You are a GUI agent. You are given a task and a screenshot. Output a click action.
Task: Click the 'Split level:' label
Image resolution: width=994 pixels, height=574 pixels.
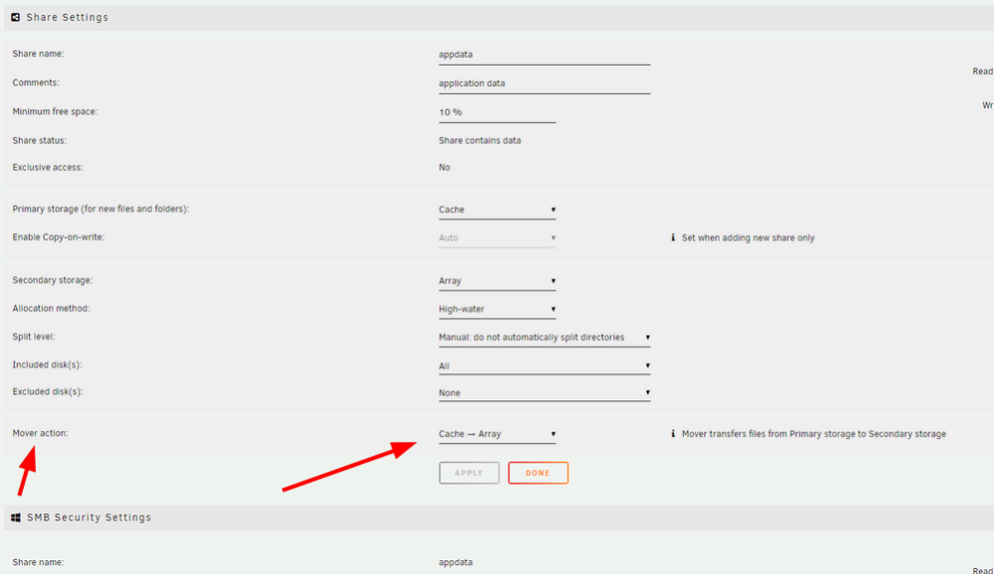[x=34, y=337]
